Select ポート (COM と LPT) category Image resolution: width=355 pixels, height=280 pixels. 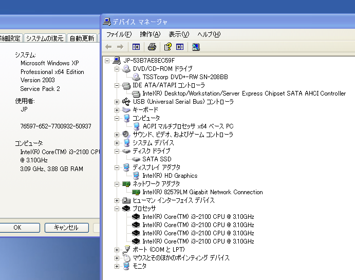(x=159, y=250)
